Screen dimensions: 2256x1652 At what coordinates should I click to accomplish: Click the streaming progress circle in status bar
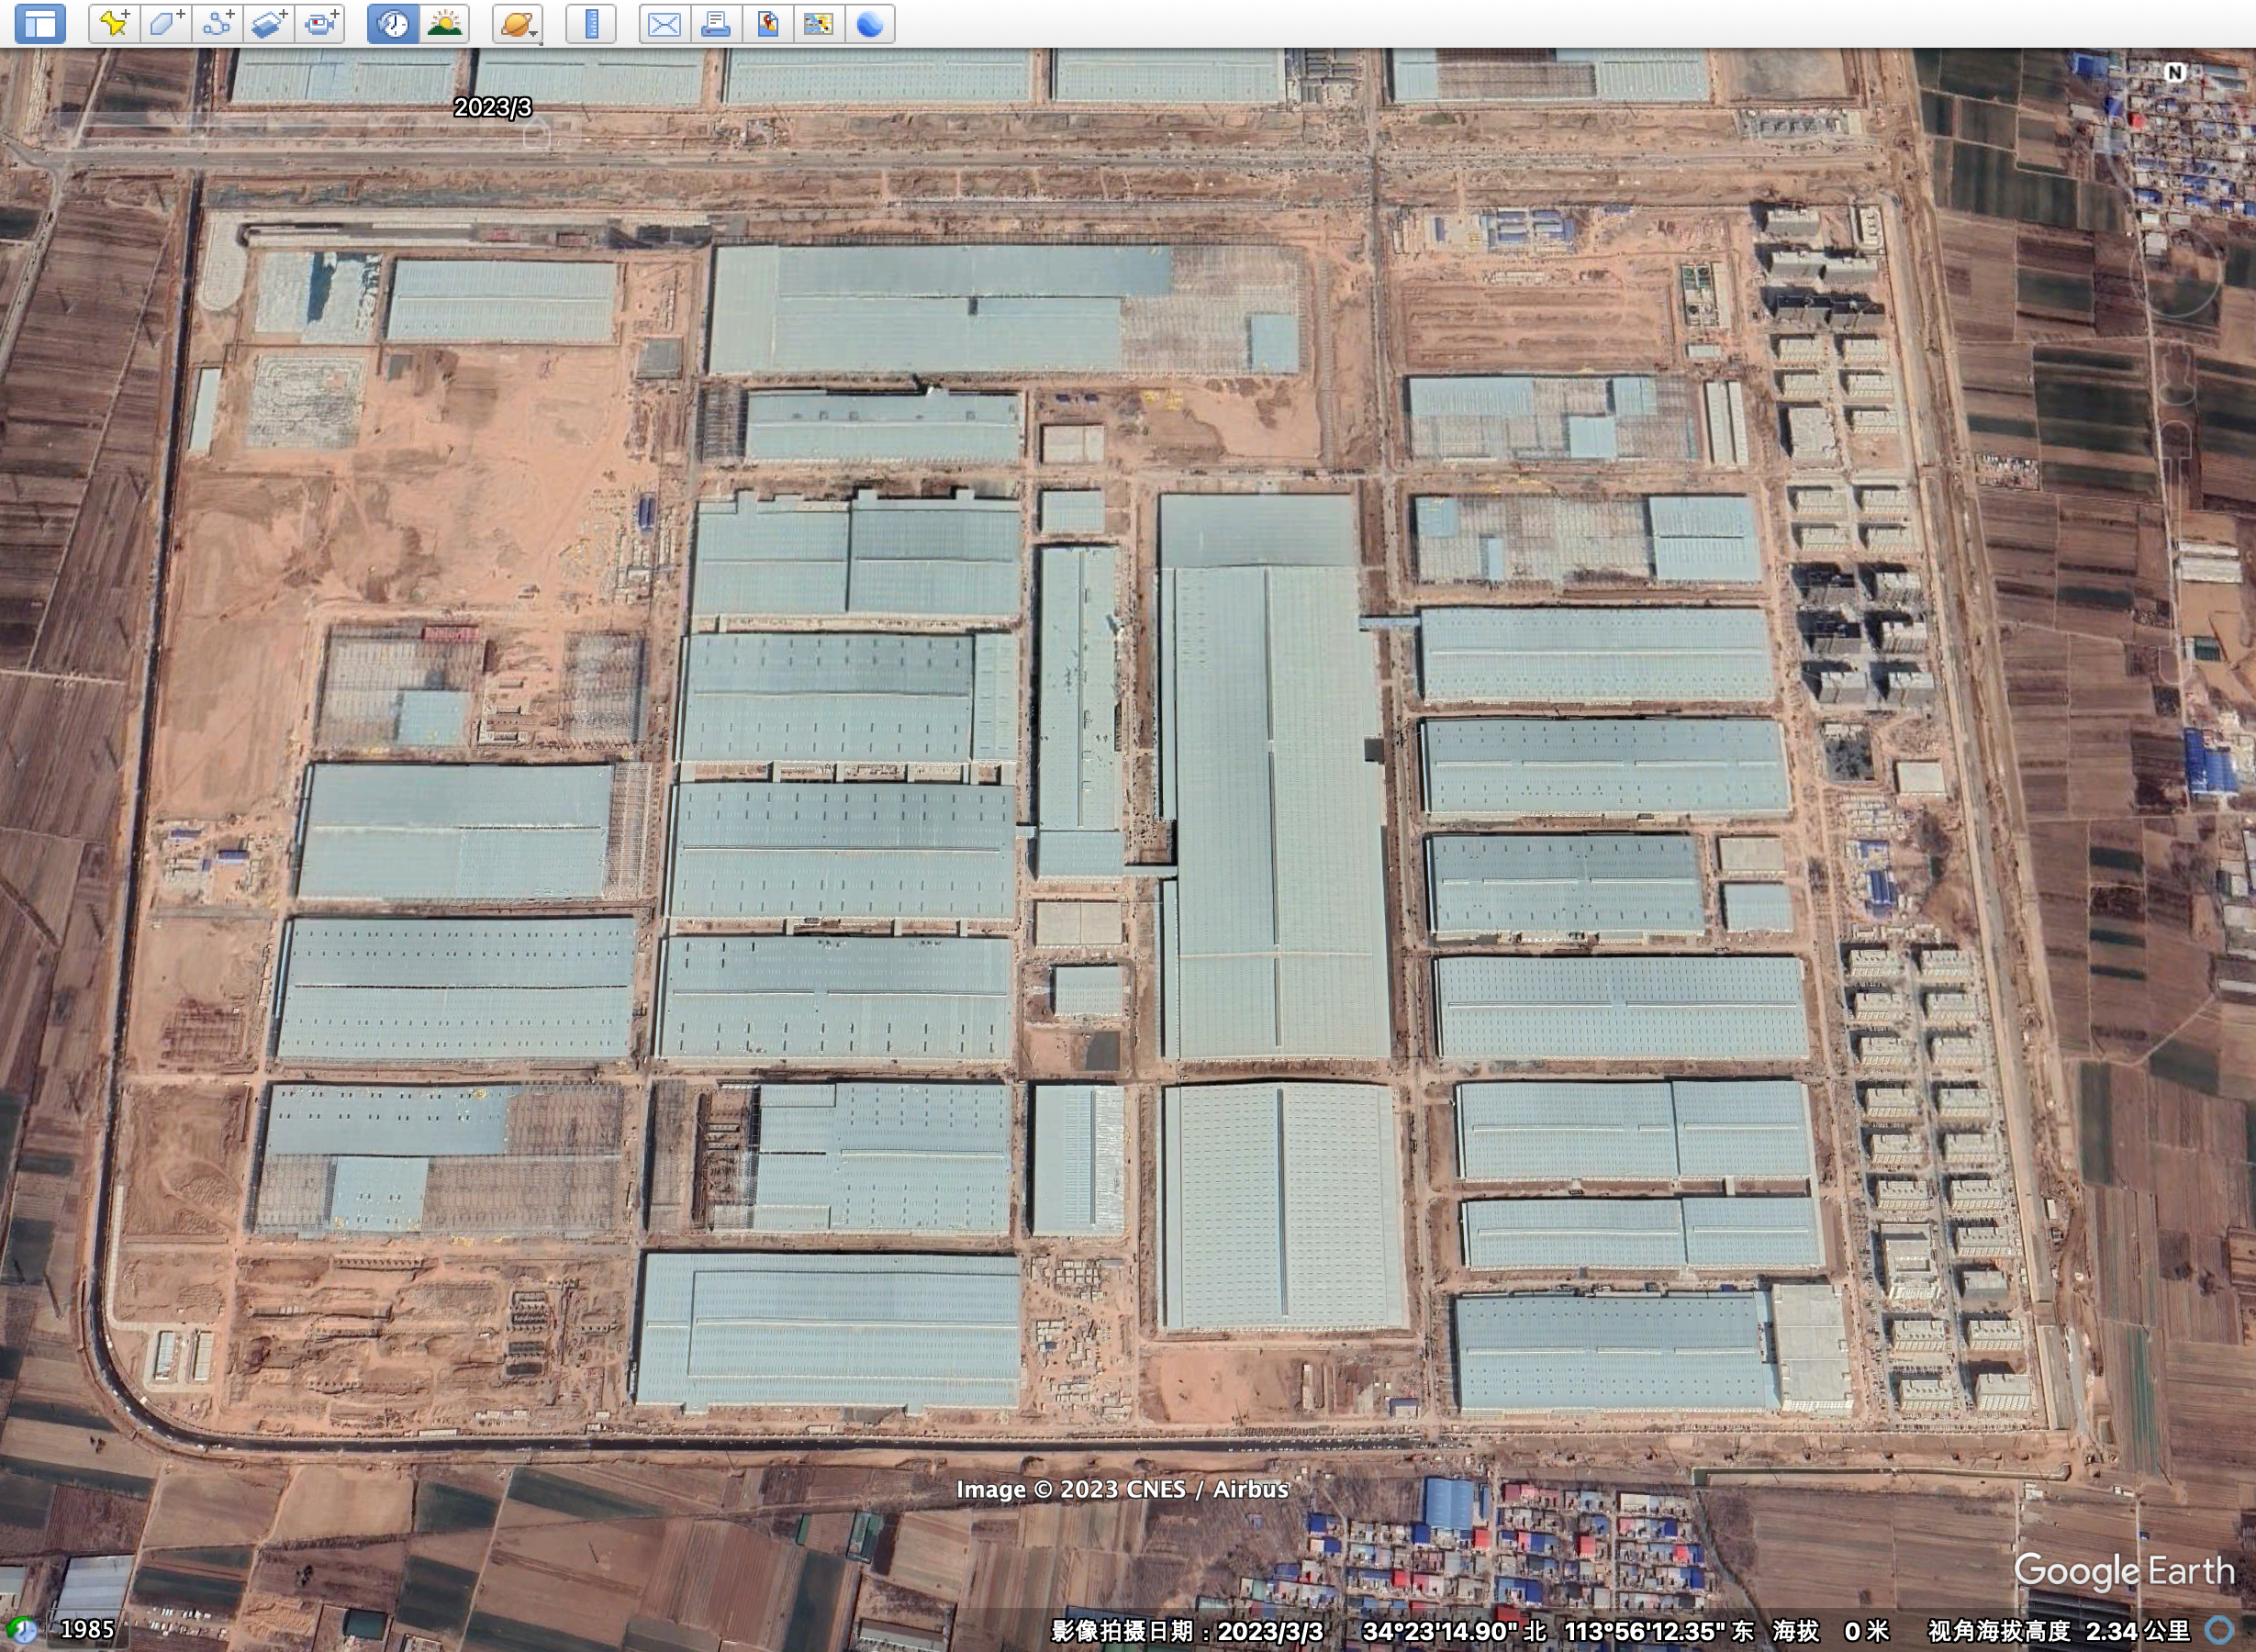(x=2220, y=1630)
